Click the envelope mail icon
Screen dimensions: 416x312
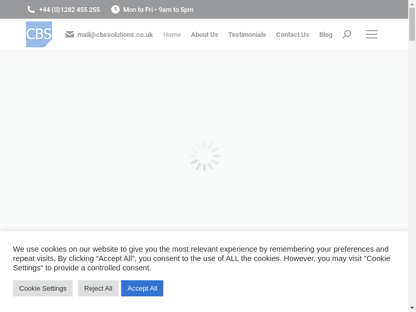point(70,34)
